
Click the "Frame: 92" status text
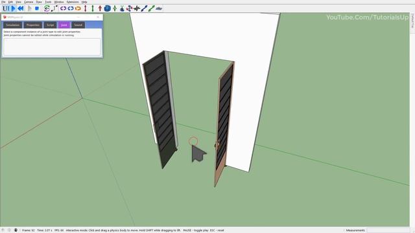[29, 230]
